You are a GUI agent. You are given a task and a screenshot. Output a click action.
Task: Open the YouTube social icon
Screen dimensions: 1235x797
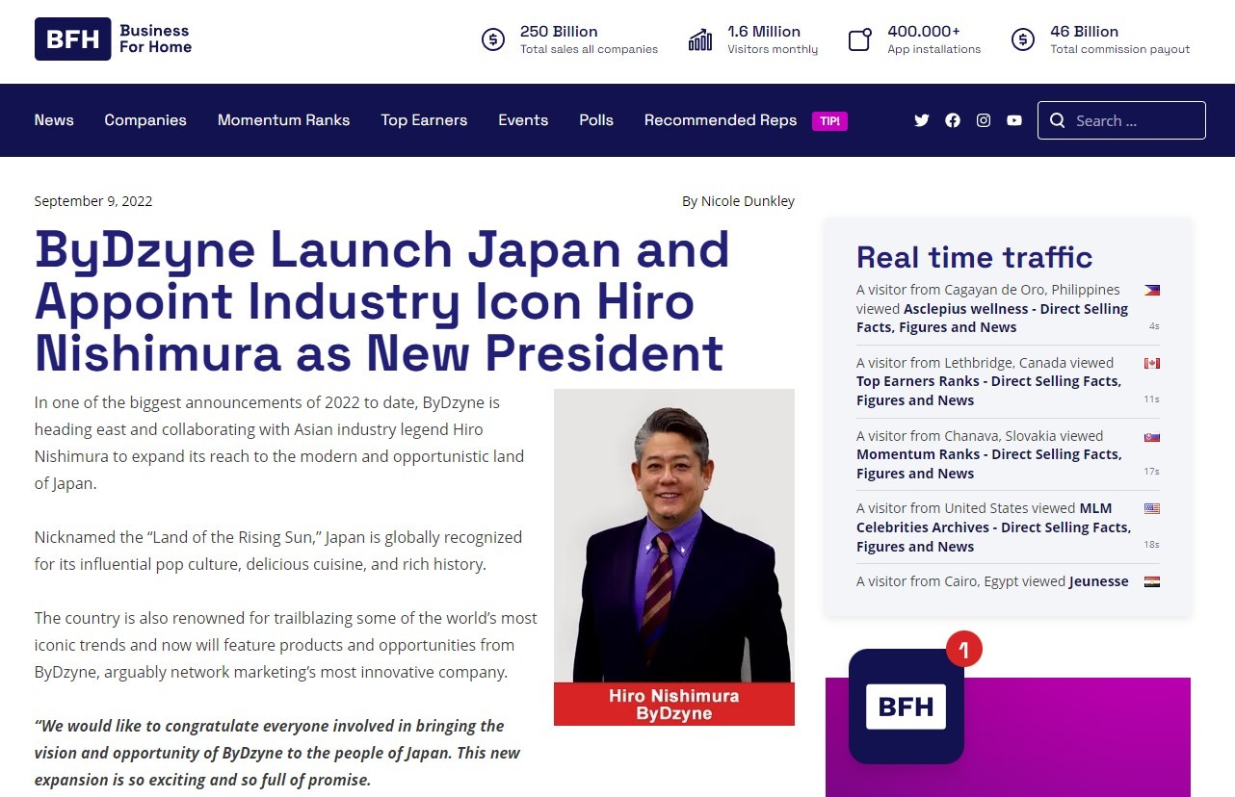[x=1014, y=120]
